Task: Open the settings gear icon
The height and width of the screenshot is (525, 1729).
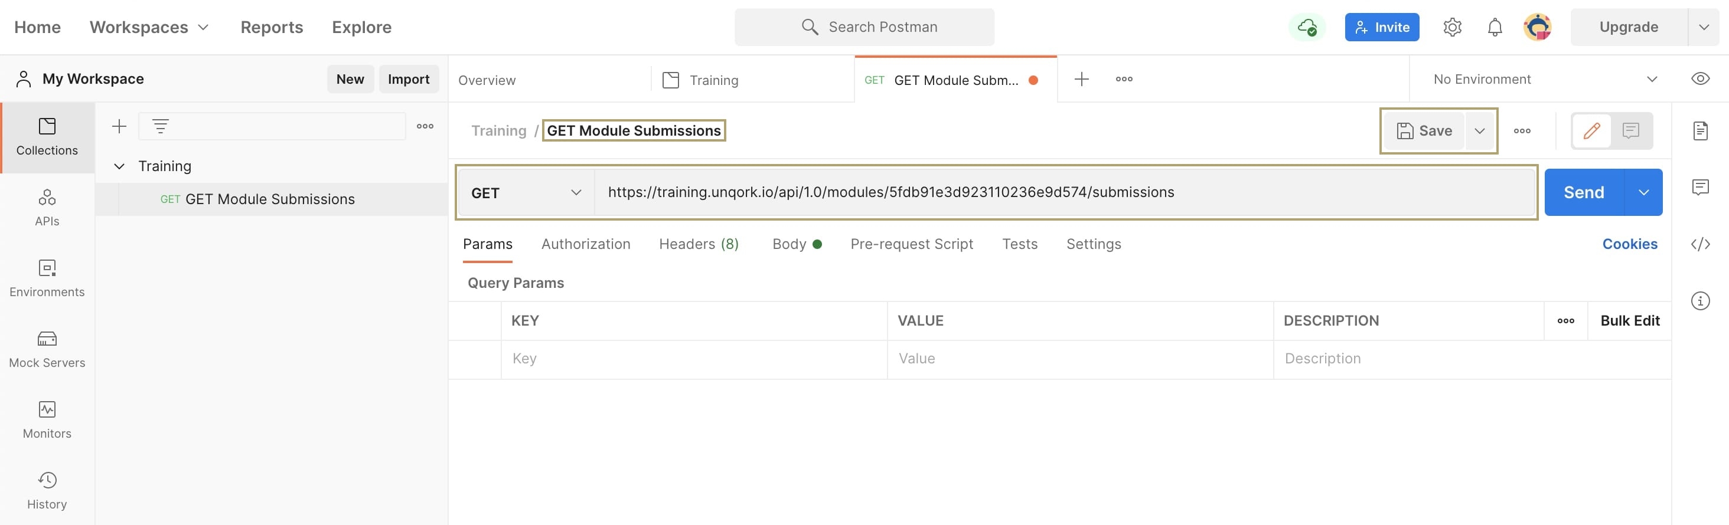Action: coord(1452,28)
